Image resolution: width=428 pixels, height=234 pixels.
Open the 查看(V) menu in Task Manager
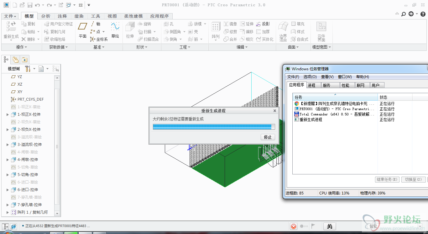pyautogui.click(x=327, y=77)
